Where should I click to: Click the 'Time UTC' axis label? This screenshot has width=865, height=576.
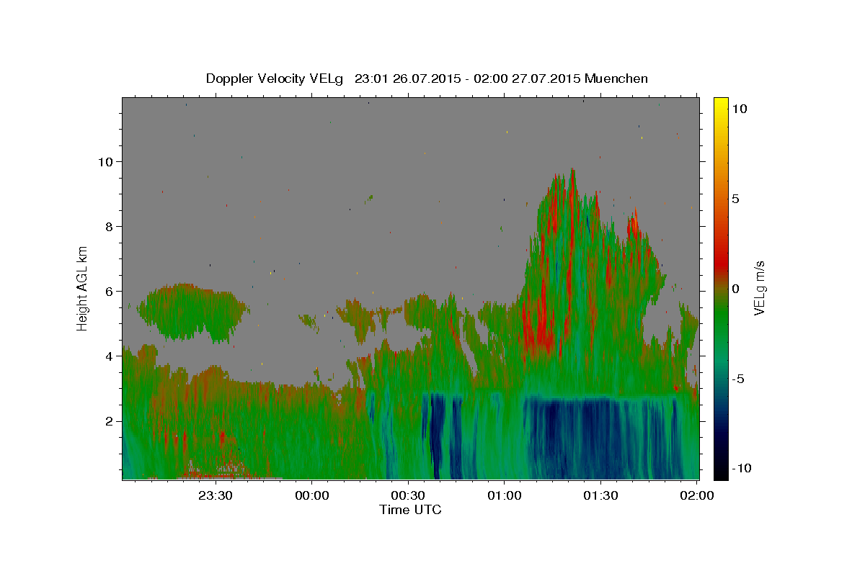point(410,510)
